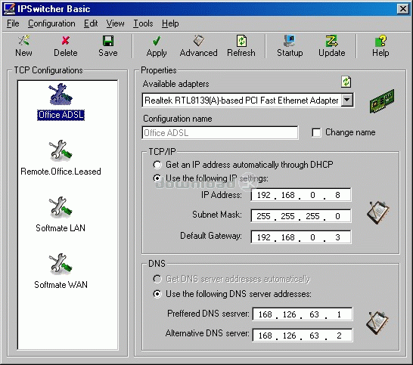Click the clipboard icon next to DNS settings

(377, 323)
